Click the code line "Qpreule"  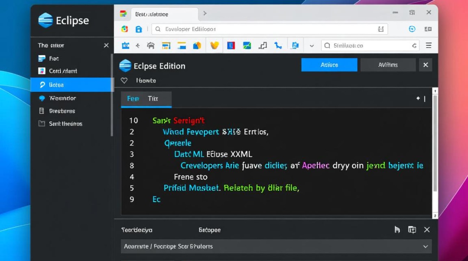(x=178, y=143)
